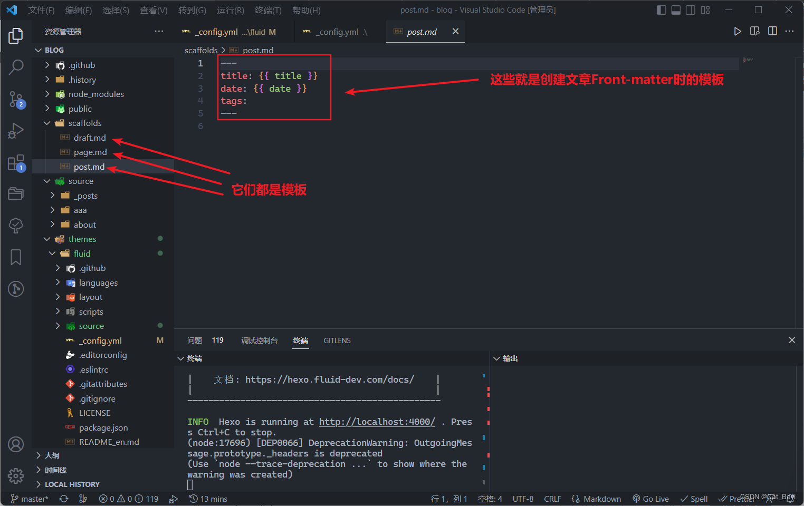Click the Run play icon in editor toolbar
Viewport: 804px width, 506px height.
[x=738, y=32]
